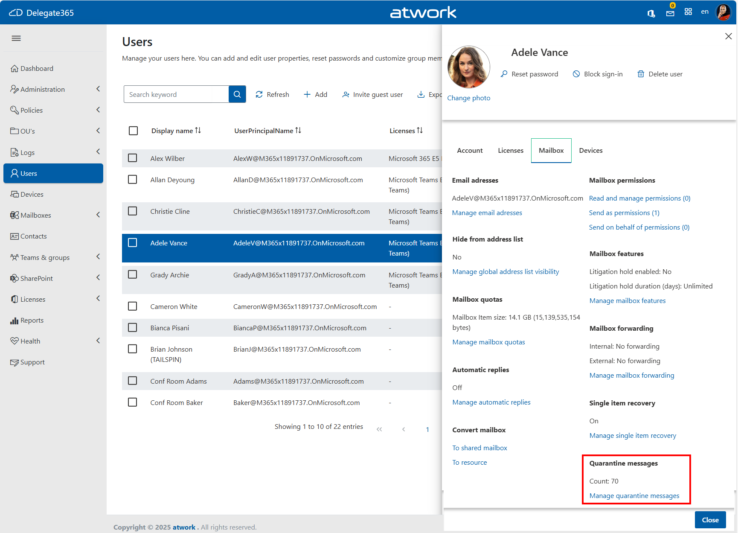Image resolution: width=738 pixels, height=533 pixels.
Task: Switch to the Licenses tab
Action: click(510, 150)
